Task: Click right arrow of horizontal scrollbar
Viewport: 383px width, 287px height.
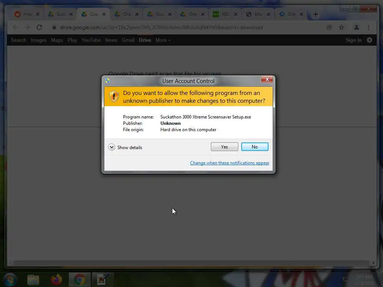Action: point(373,263)
